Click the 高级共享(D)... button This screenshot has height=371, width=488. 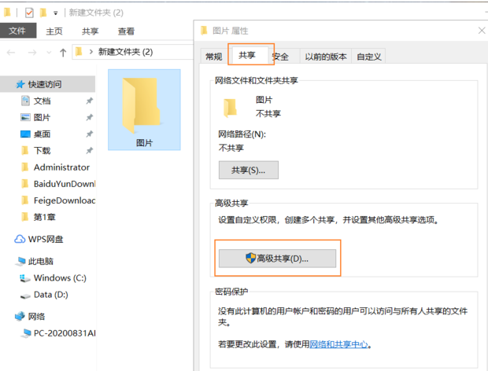pyautogui.click(x=277, y=259)
